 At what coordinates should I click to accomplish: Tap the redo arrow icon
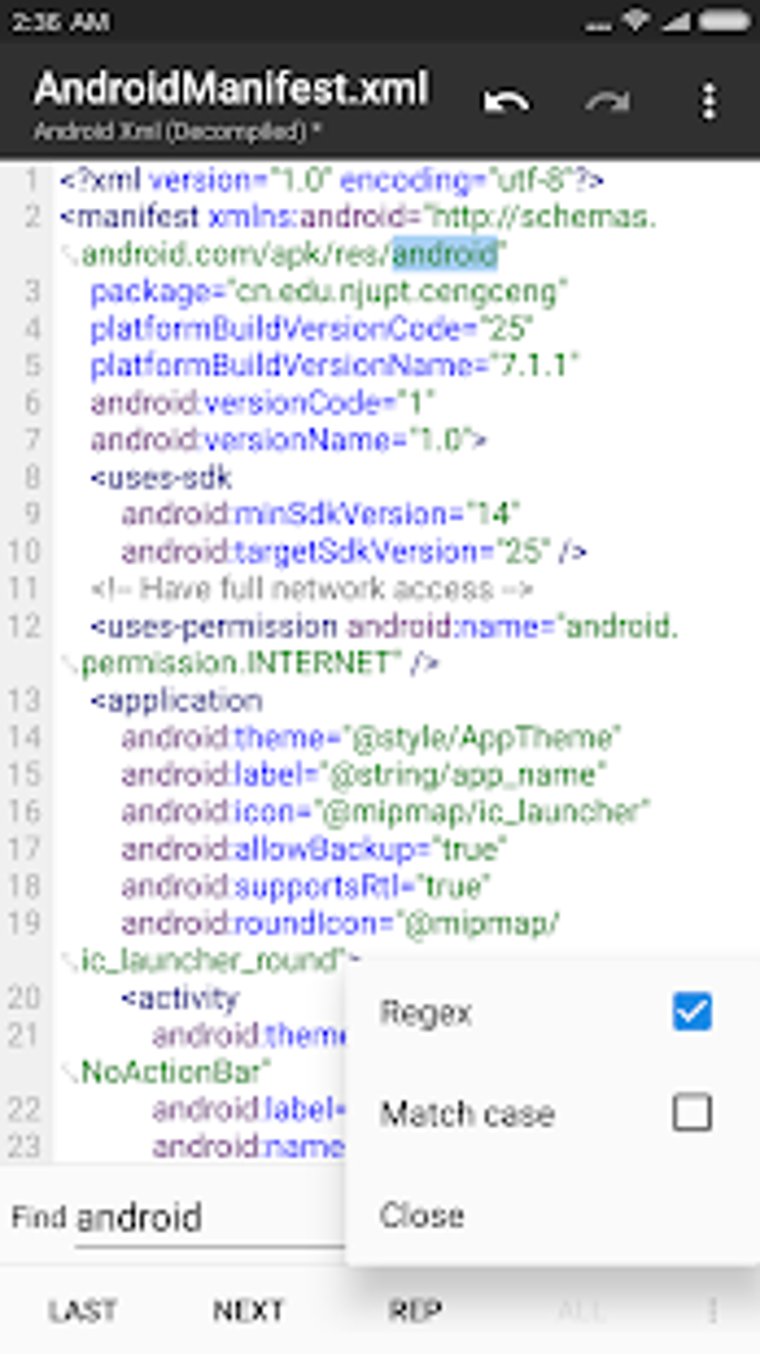(x=608, y=101)
